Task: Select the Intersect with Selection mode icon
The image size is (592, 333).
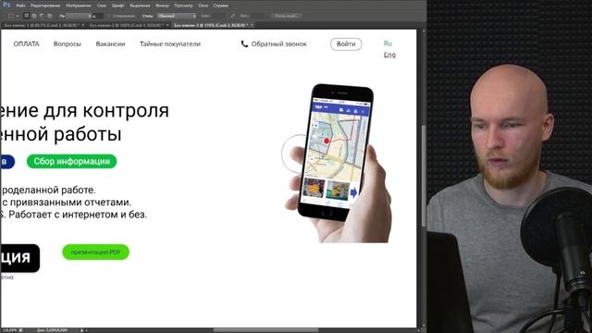Action: coord(49,16)
